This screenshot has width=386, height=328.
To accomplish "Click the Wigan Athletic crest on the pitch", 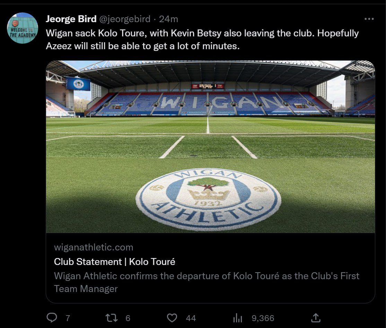I will pyautogui.click(x=208, y=199).
